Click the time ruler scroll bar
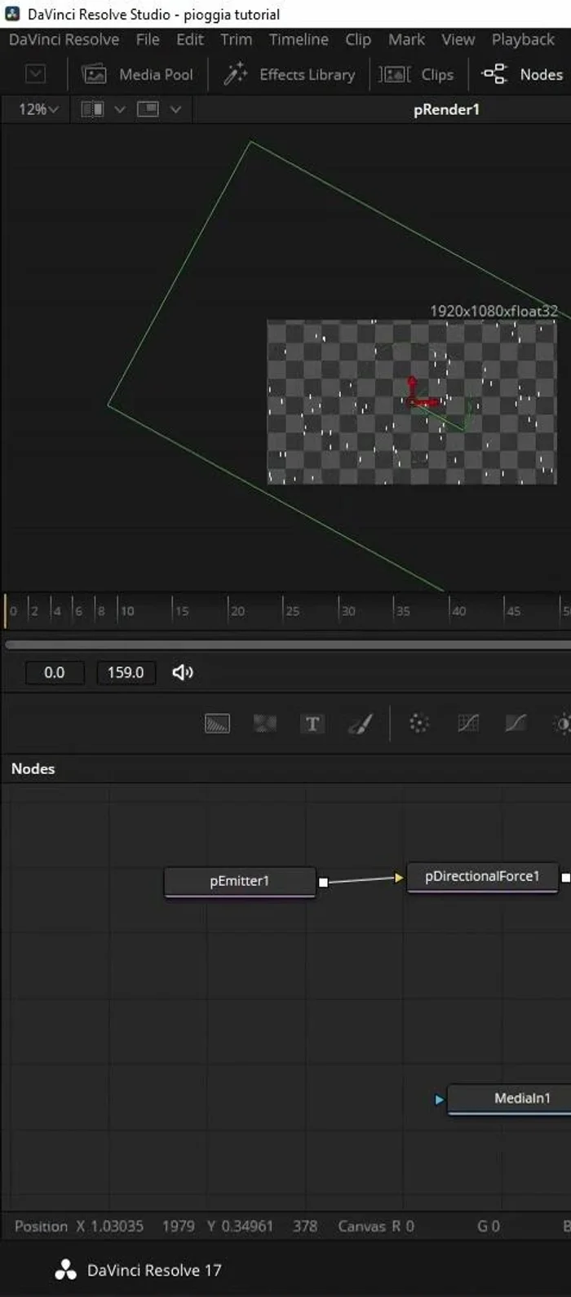Viewport: 571px width, 1297px height. pos(285,644)
